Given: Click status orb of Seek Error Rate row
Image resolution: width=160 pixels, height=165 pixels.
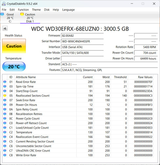Looking at the screenshot, I should point(5,100).
